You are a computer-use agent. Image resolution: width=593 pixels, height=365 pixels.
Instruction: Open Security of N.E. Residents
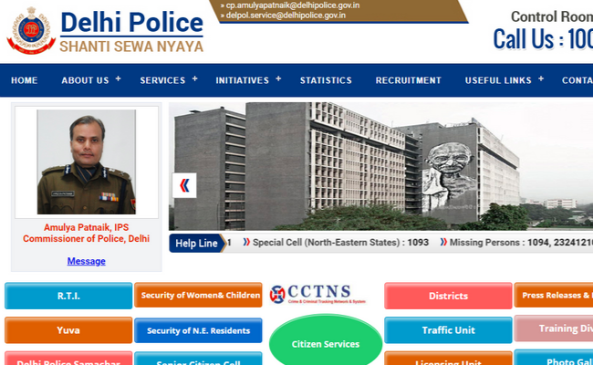click(x=198, y=330)
